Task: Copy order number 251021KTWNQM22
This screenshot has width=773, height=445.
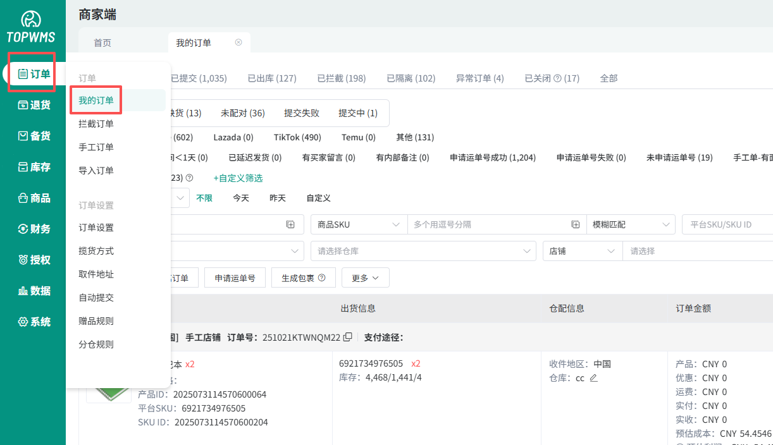Action: click(x=347, y=338)
